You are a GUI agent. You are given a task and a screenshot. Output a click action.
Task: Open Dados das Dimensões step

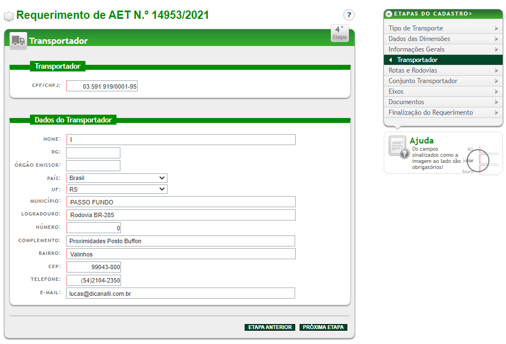coord(419,39)
